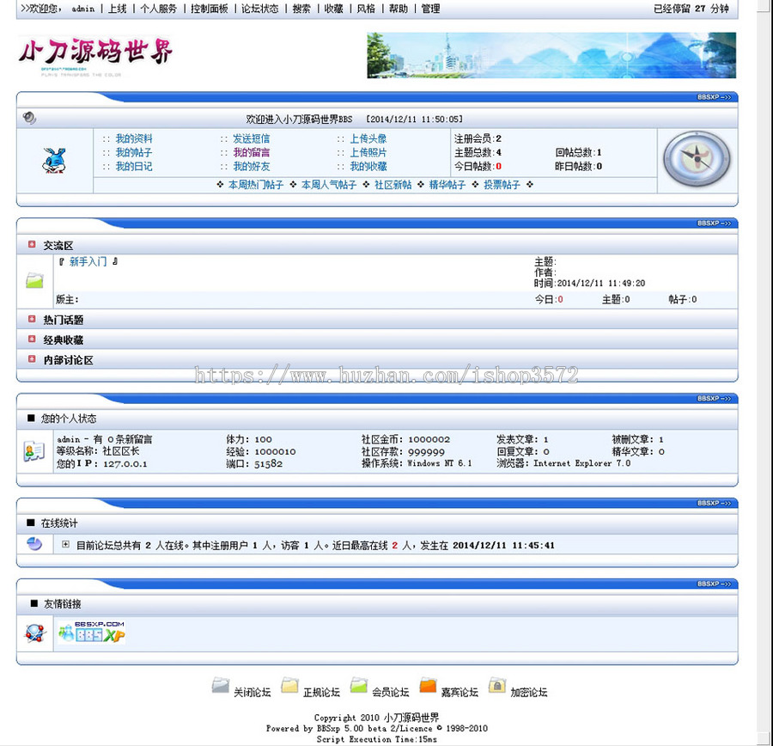
Task: Click the '已经停留 27 分钟' text
Action: tap(691, 9)
